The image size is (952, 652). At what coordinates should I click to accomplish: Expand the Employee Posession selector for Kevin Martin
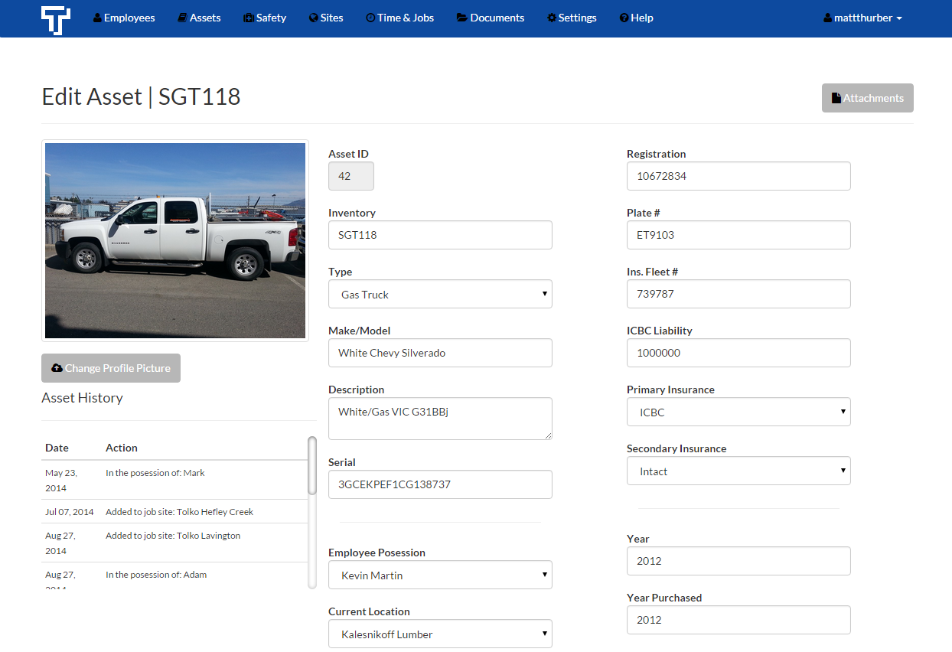[x=440, y=575]
